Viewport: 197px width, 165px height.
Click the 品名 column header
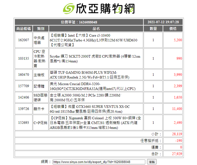tap(96, 29)
